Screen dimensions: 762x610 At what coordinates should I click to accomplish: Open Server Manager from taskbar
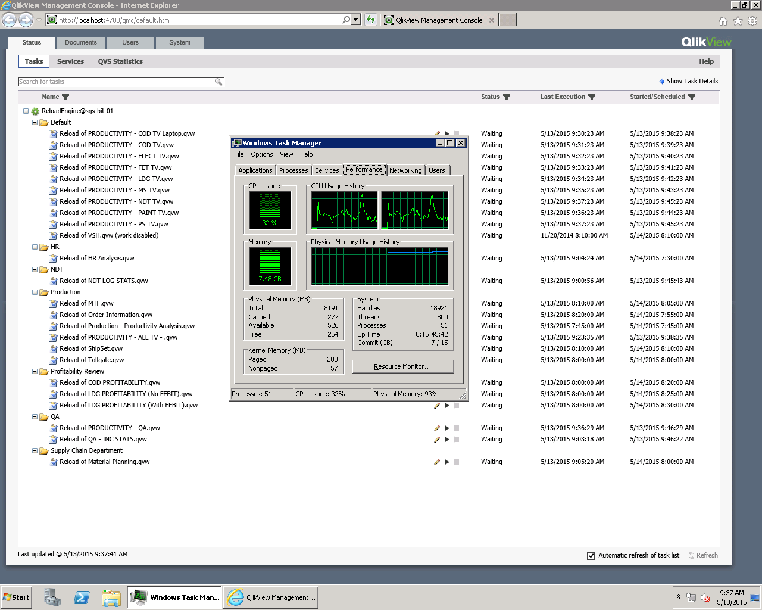(x=53, y=597)
